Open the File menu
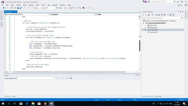 coord(2,5)
